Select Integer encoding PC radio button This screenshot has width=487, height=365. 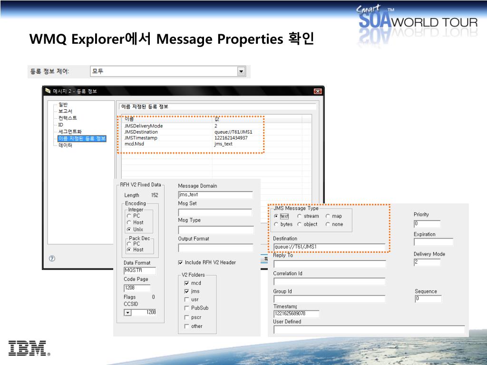click(129, 216)
